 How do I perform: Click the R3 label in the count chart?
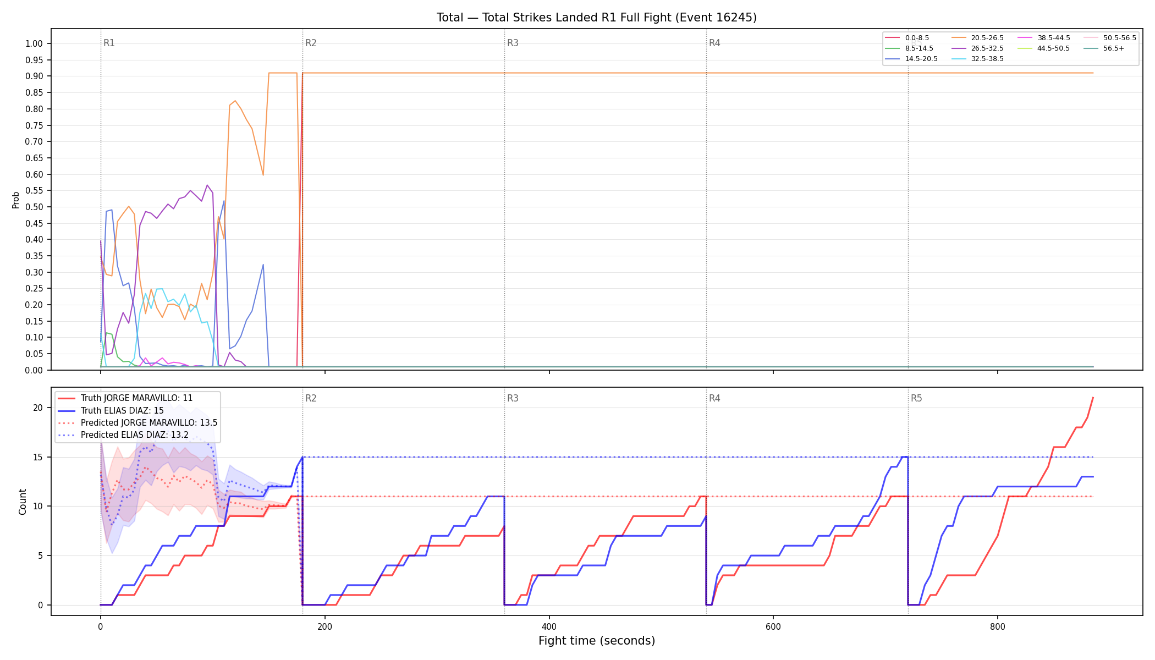pyautogui.click(x=513, y=398)
